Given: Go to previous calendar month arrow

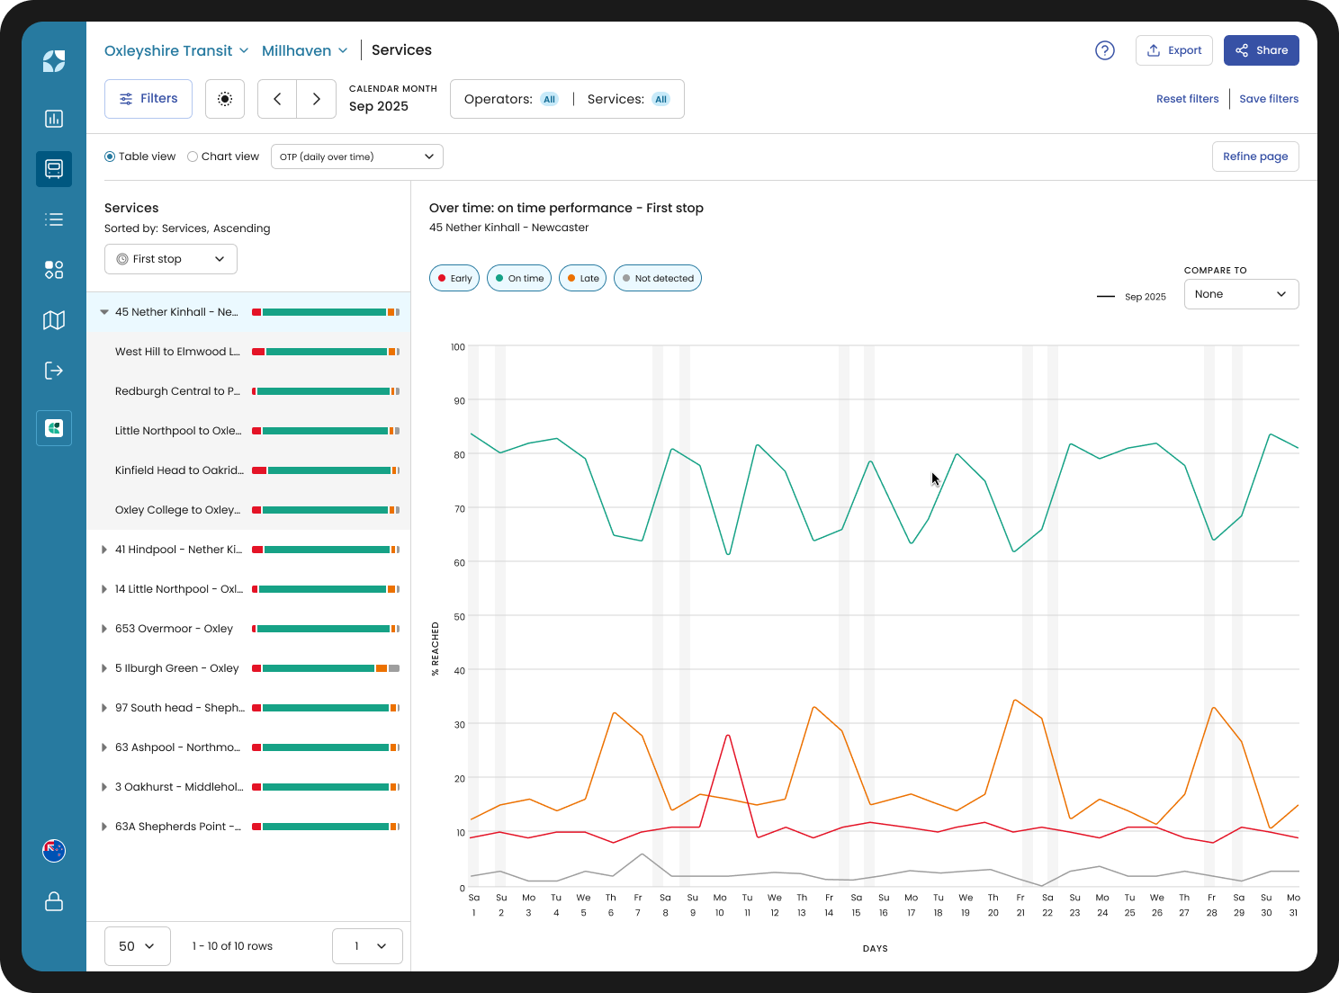Looking at the screenshot, I should (x=277, y=99).
